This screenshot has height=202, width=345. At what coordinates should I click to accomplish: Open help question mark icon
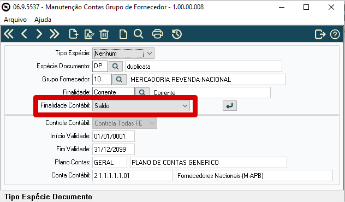tap(335, 34)
